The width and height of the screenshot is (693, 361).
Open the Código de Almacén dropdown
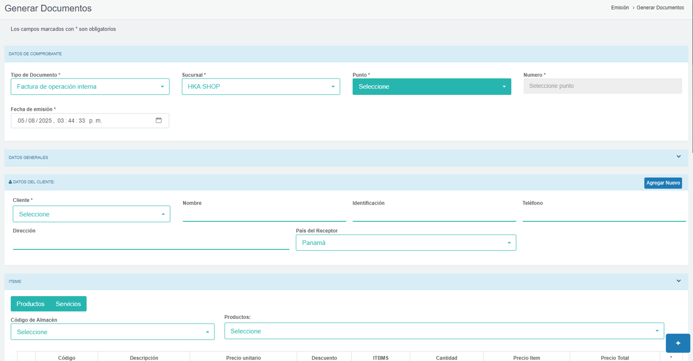[x=113, y=332]
